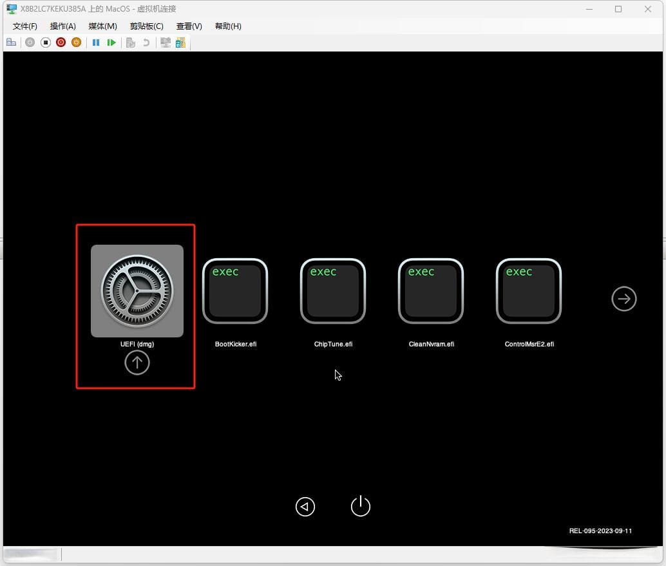Screen dimensions: 666x566
Task: Select the CleanNvram.efi exec icon
Action: (431, 291)
